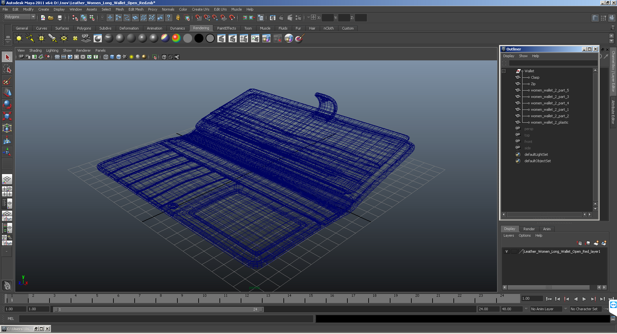Play the animation backwards
Image resolution: width=617 pixels, height=334 pixels.
pyautogui.click(x=576, y=299)
